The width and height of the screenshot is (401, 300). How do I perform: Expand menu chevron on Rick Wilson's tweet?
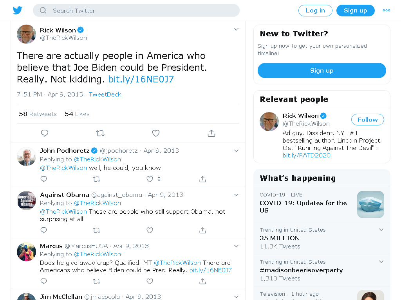click(x=236, y=29)
